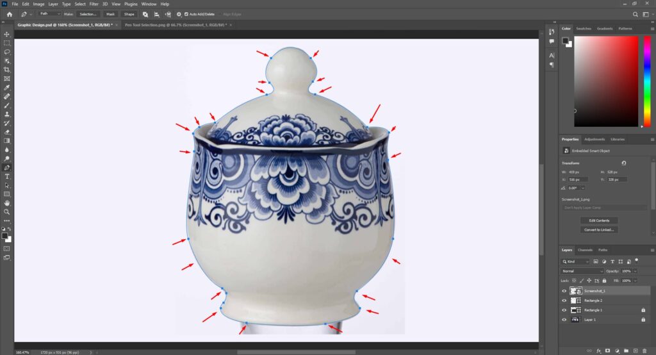Select the Move tool
The width and height of the screenshot is (656, 355).
pyautogui.click(x=6, y=35)
